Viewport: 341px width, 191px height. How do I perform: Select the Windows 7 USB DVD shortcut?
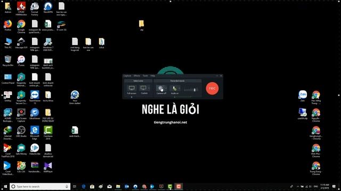(x=48, y=44)
